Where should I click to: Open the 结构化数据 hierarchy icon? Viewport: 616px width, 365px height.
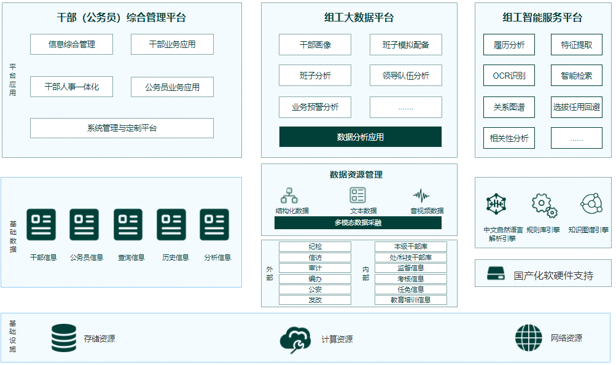pos(289,195)
